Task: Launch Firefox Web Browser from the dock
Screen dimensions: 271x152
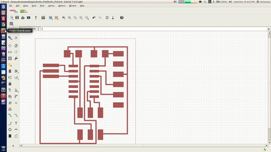Action: tap(3, 31)
